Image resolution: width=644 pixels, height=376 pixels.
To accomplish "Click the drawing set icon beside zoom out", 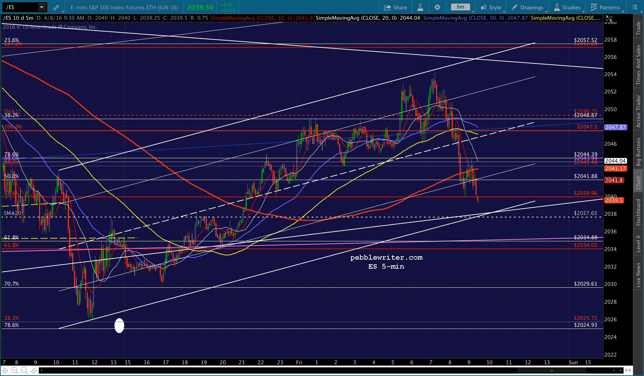I will (34, 370).
